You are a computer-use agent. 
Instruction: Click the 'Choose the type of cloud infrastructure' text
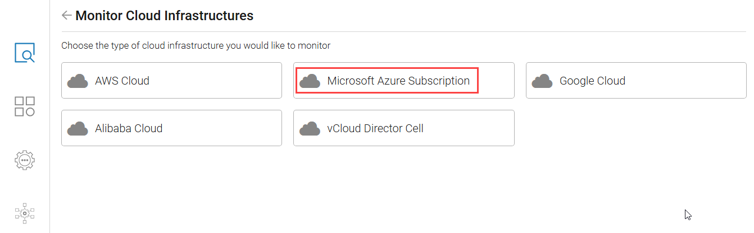pyautogui.click(x=196, y=45)
